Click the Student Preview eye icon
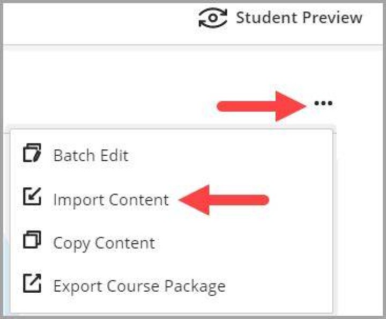The image size is (386, 319). [213, 18]
